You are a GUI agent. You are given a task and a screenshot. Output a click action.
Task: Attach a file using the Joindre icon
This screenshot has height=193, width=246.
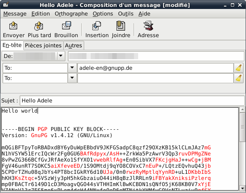pos(121,27)
